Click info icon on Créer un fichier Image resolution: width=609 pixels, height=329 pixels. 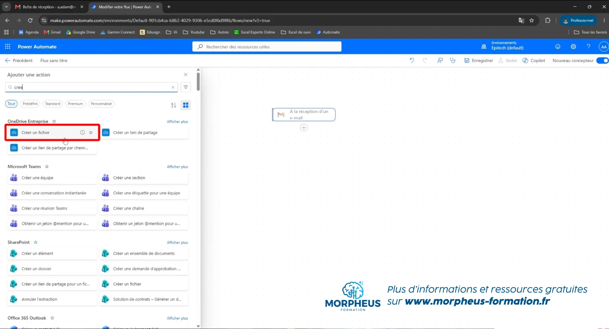(x=82, y=132)
